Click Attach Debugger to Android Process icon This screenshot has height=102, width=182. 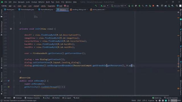[x=150, y=6]
